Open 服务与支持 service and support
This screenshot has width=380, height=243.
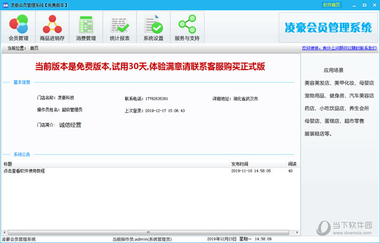187,27
